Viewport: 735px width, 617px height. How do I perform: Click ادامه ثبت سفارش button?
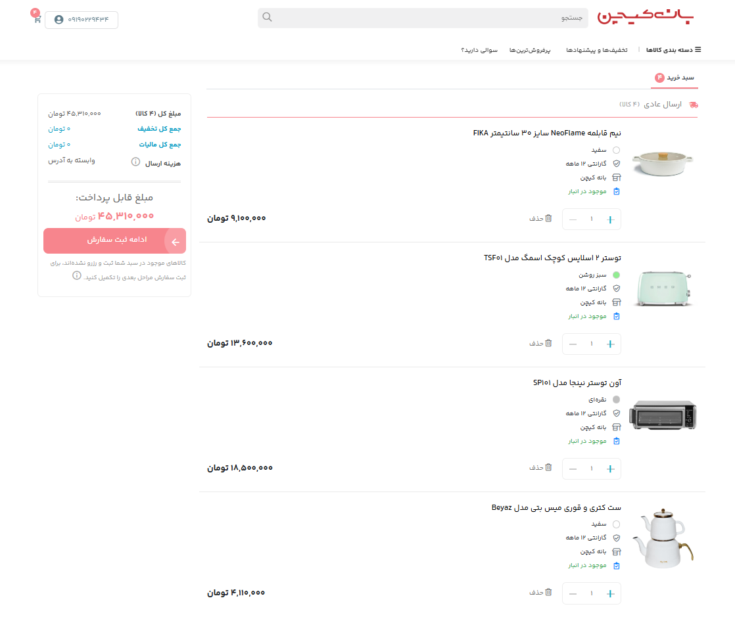(x=115, y=240)
